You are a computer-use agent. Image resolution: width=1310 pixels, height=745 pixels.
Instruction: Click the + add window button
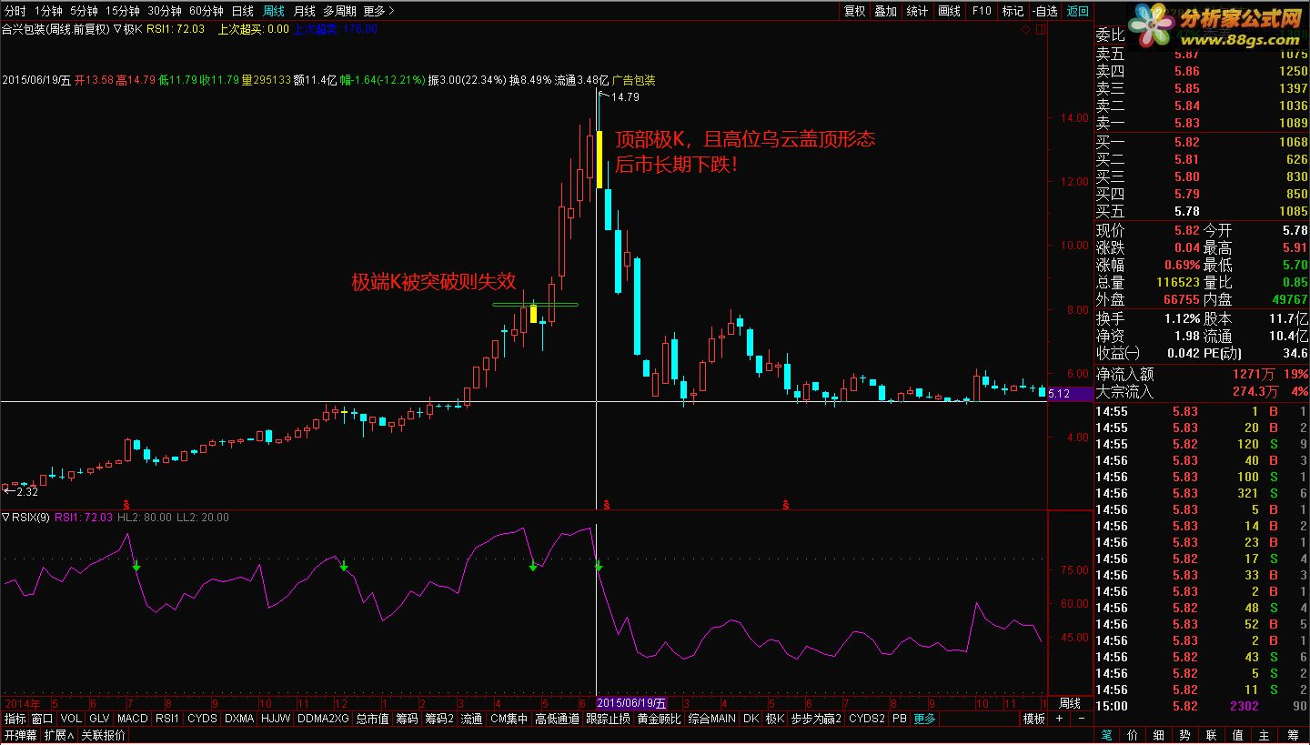click(1058, 719)
